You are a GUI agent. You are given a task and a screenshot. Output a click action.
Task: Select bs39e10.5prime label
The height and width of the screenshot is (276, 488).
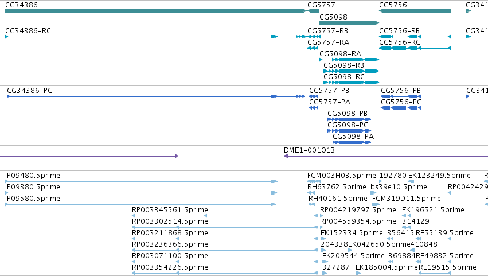[399, 187]
